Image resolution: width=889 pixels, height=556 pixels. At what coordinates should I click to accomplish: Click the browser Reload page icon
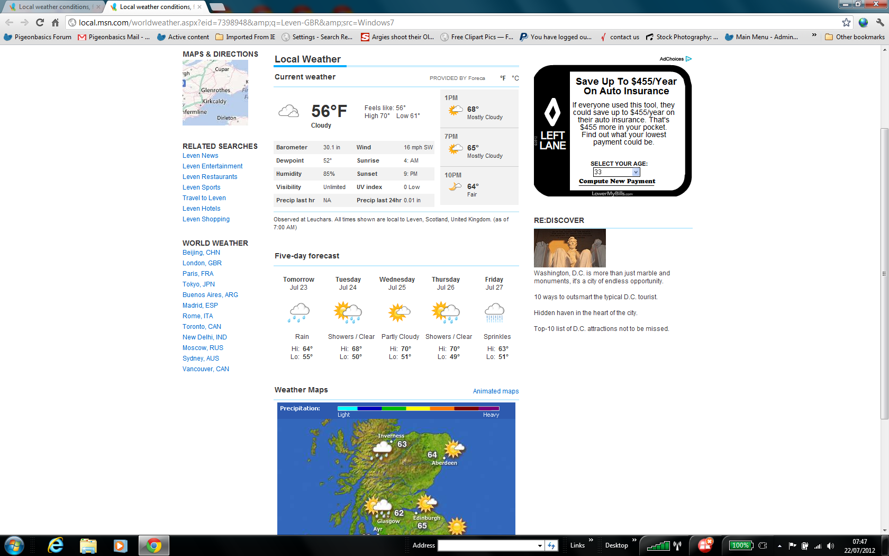click(40, 22)
